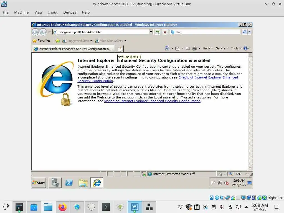Click Add to Favorites Bar star icon
The width and height of the screenshot is (284, 213).
coord(58,41)
